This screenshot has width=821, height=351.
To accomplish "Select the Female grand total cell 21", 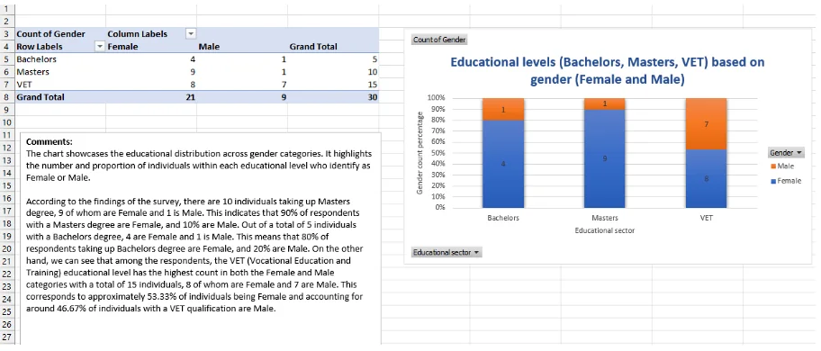I will click(151, 97).
